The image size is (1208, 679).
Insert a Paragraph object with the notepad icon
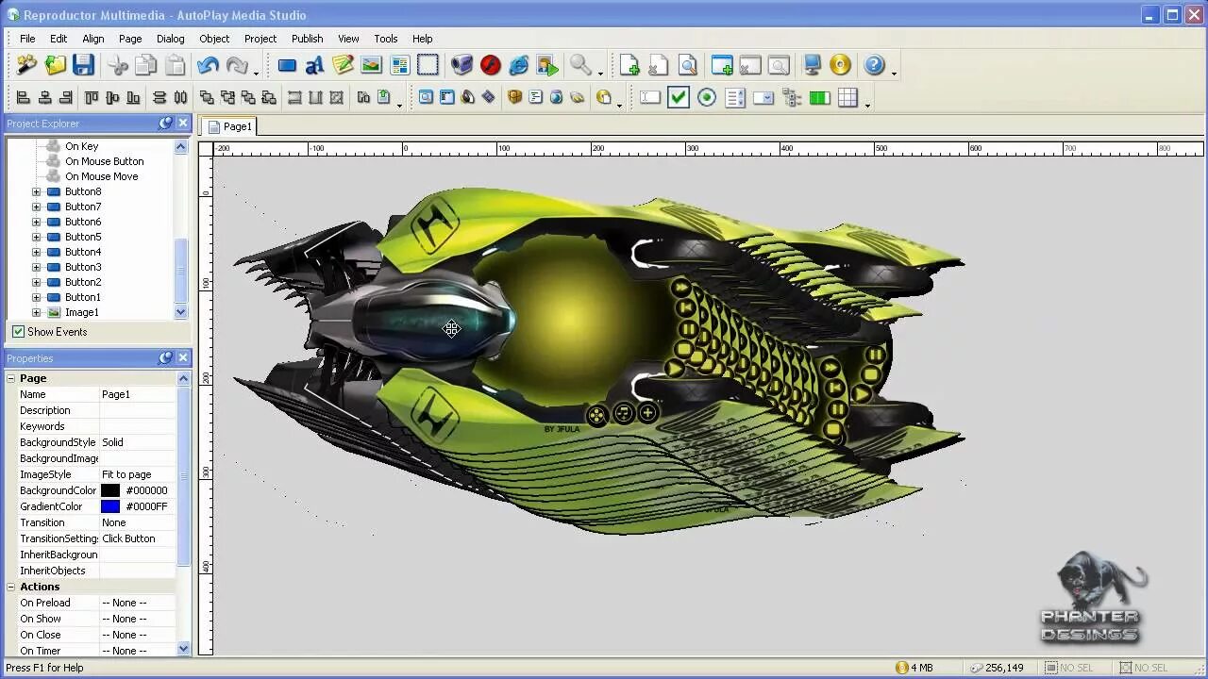tap(343, 65)
